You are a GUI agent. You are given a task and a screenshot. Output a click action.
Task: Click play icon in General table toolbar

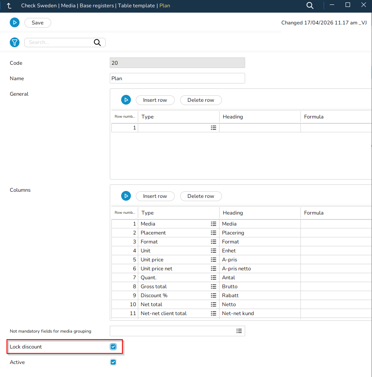[126, 100]
